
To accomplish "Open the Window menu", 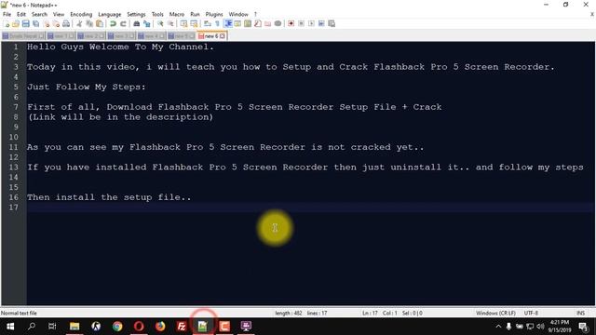I will click(x=238, y=15).
